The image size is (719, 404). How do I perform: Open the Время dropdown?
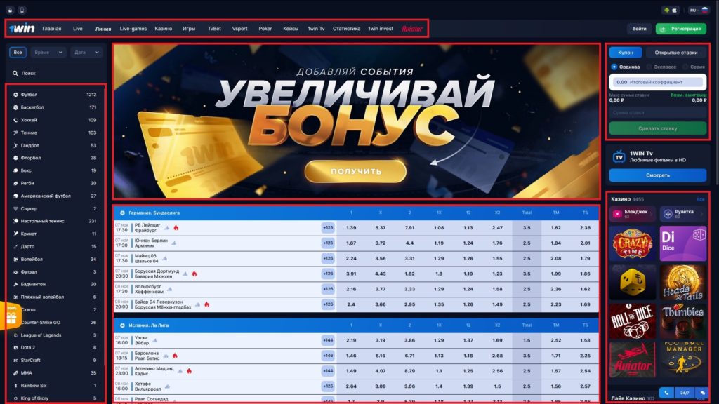point(48,52)
